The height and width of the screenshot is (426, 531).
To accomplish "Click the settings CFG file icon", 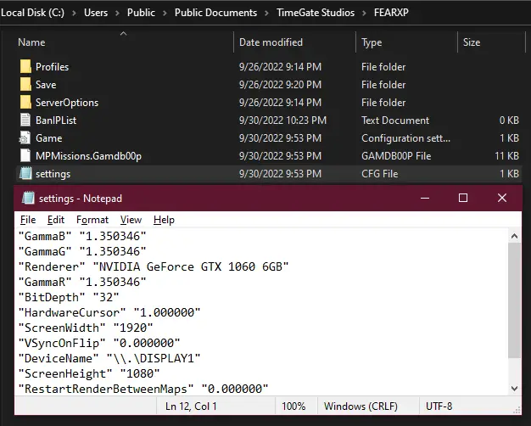I will coord(25,173).
